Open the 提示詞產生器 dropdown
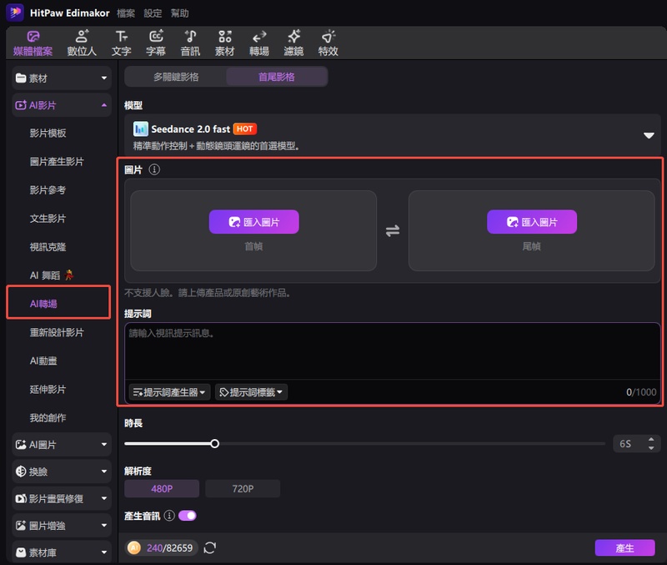The image size is (667, 565). pos(169,392)
